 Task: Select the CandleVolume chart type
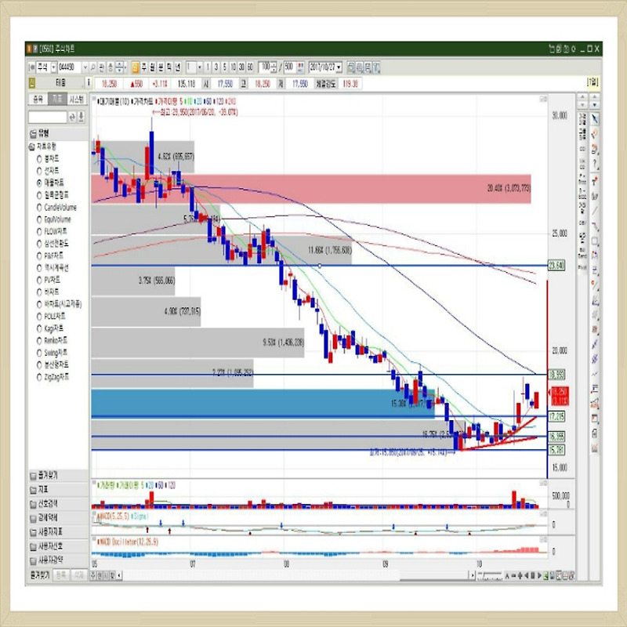40,207
